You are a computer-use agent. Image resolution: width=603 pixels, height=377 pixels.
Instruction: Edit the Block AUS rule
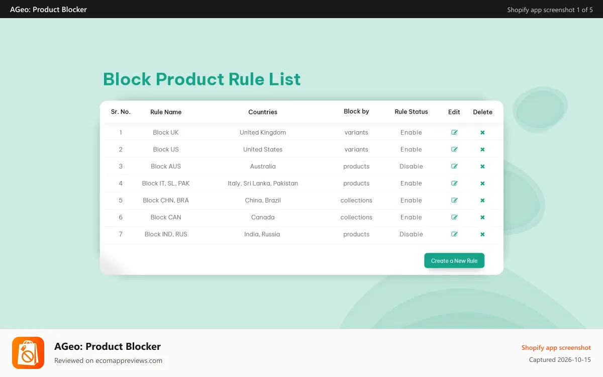454,166
